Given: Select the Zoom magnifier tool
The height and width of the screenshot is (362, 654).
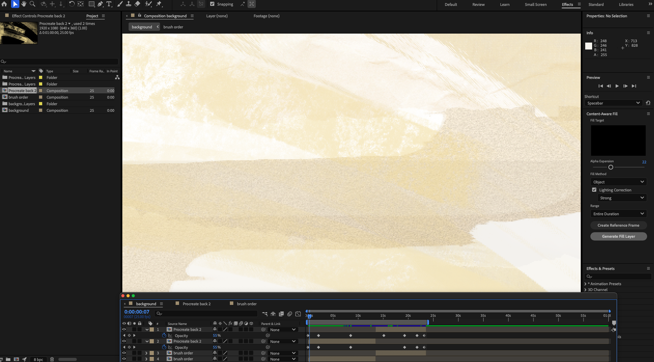Looking at the screenshot, I should point(32,4).
